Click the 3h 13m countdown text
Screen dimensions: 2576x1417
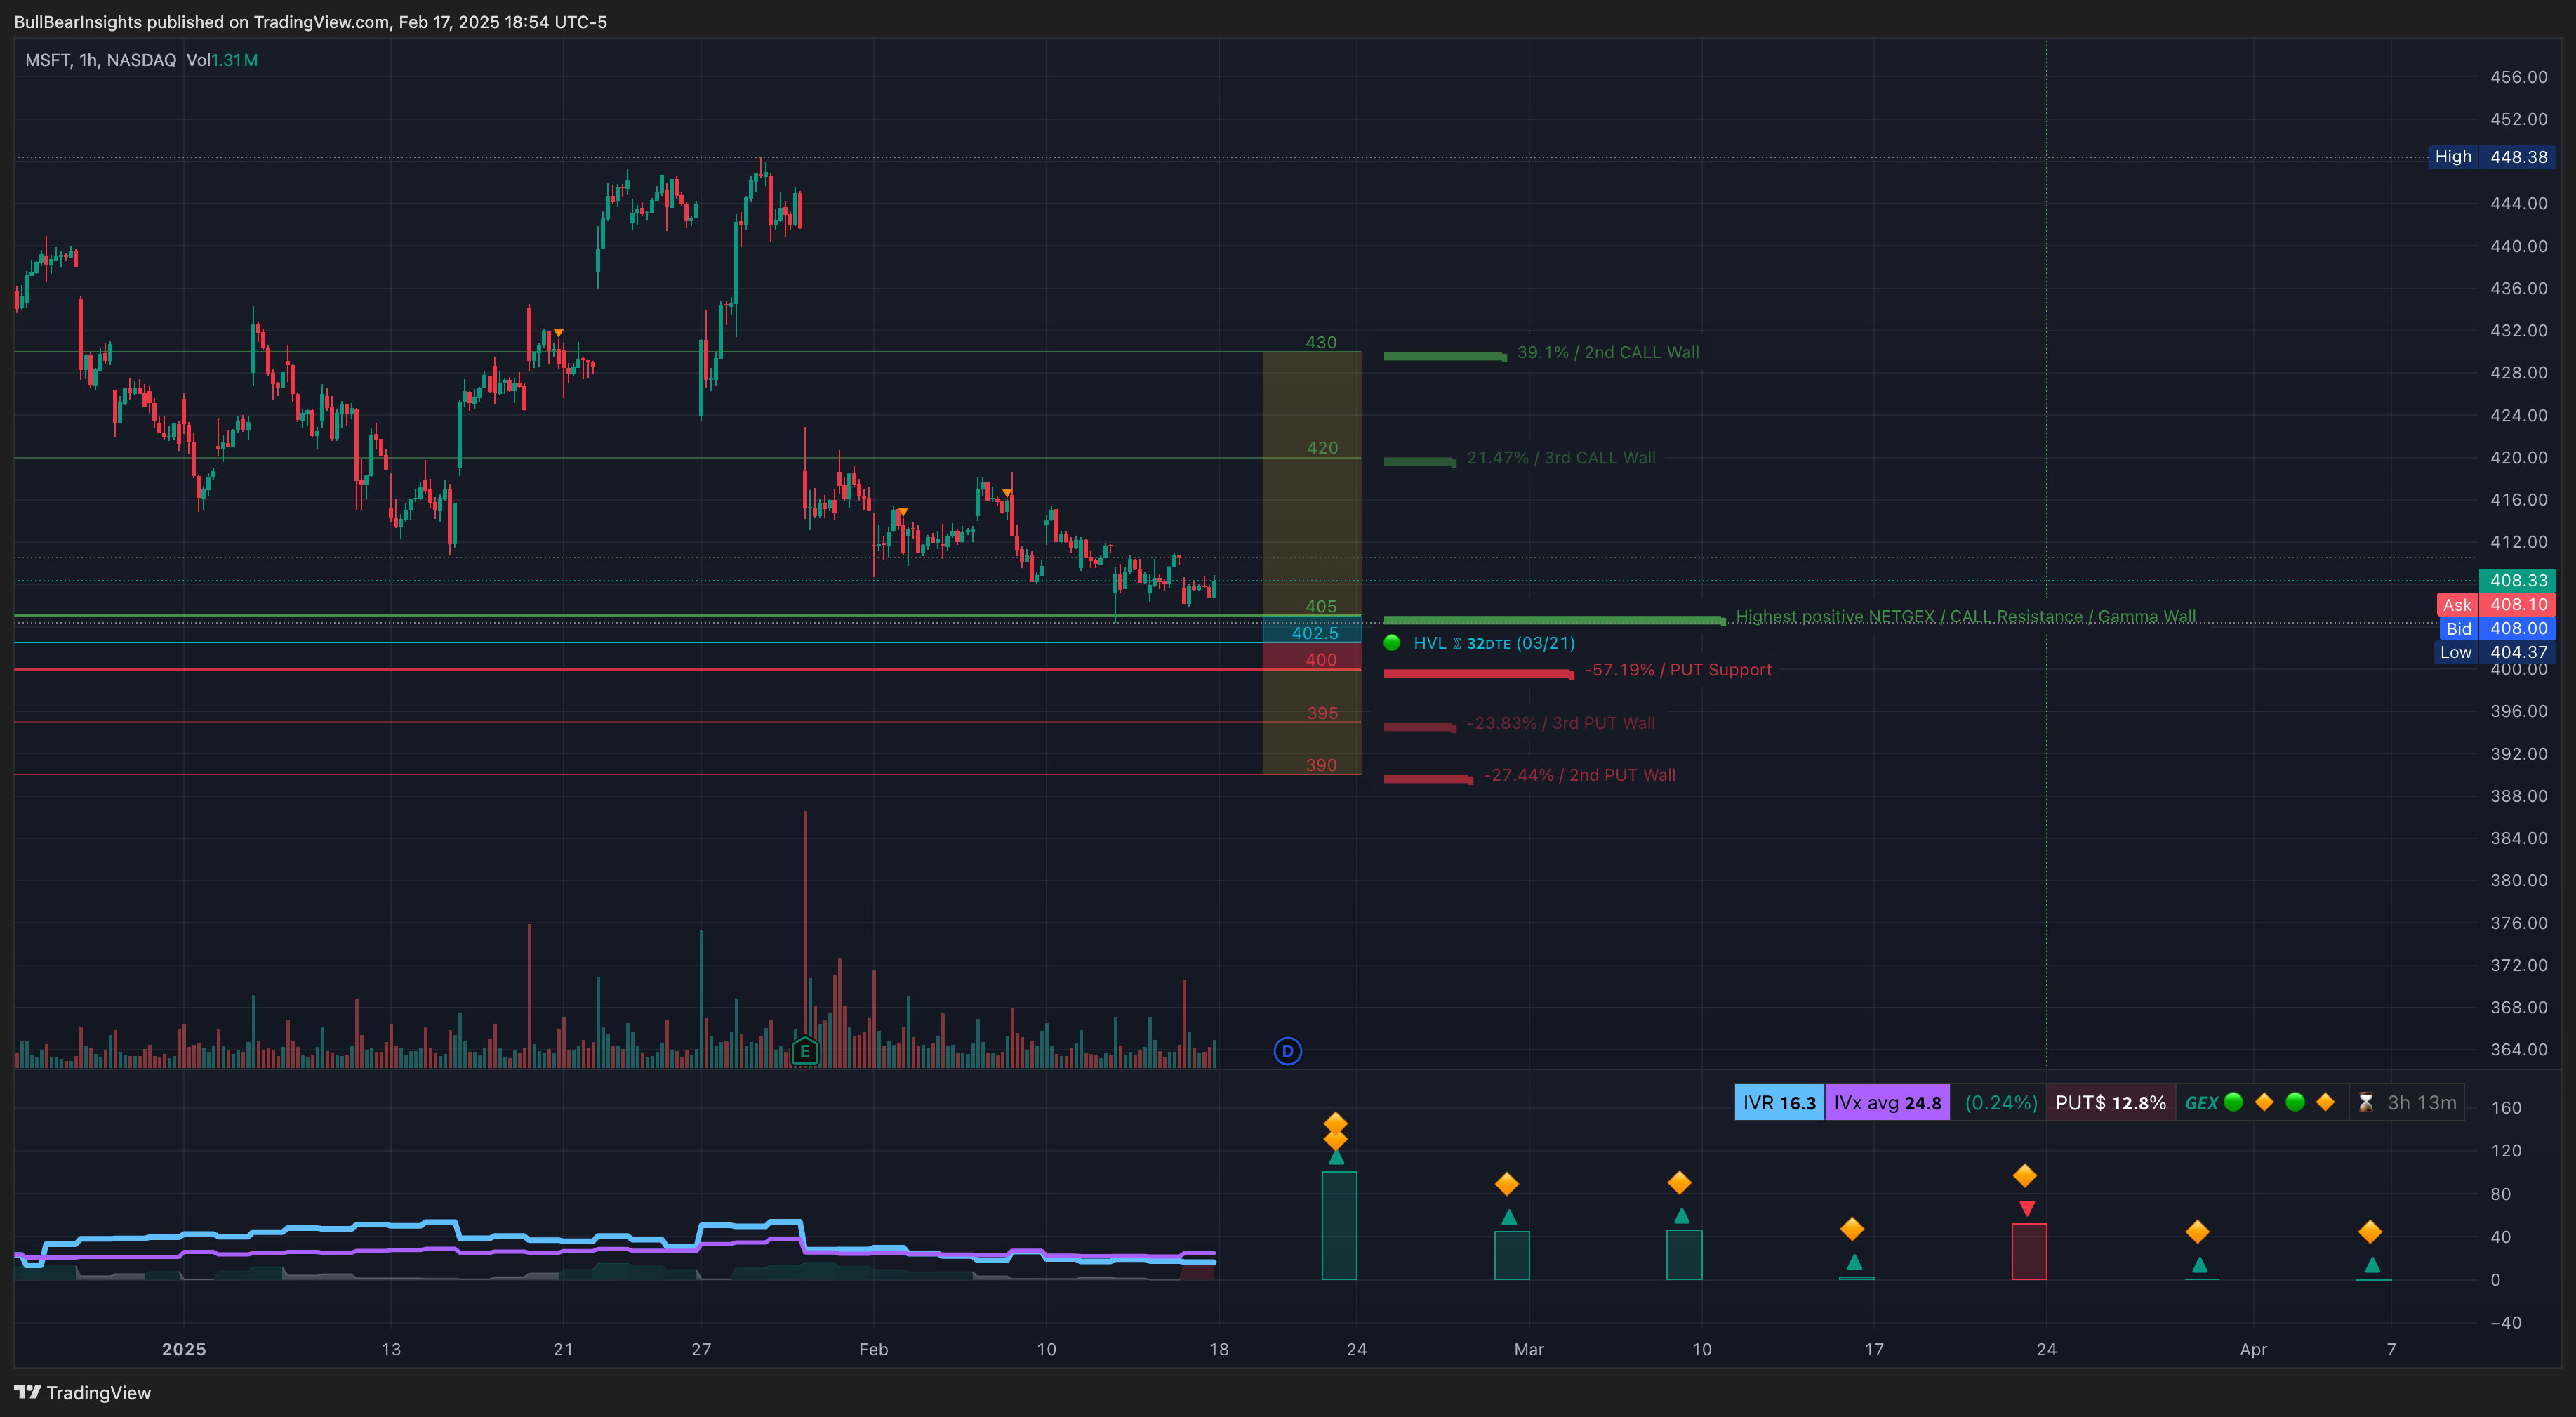pyautogui.click(x=2421, y=1103)
